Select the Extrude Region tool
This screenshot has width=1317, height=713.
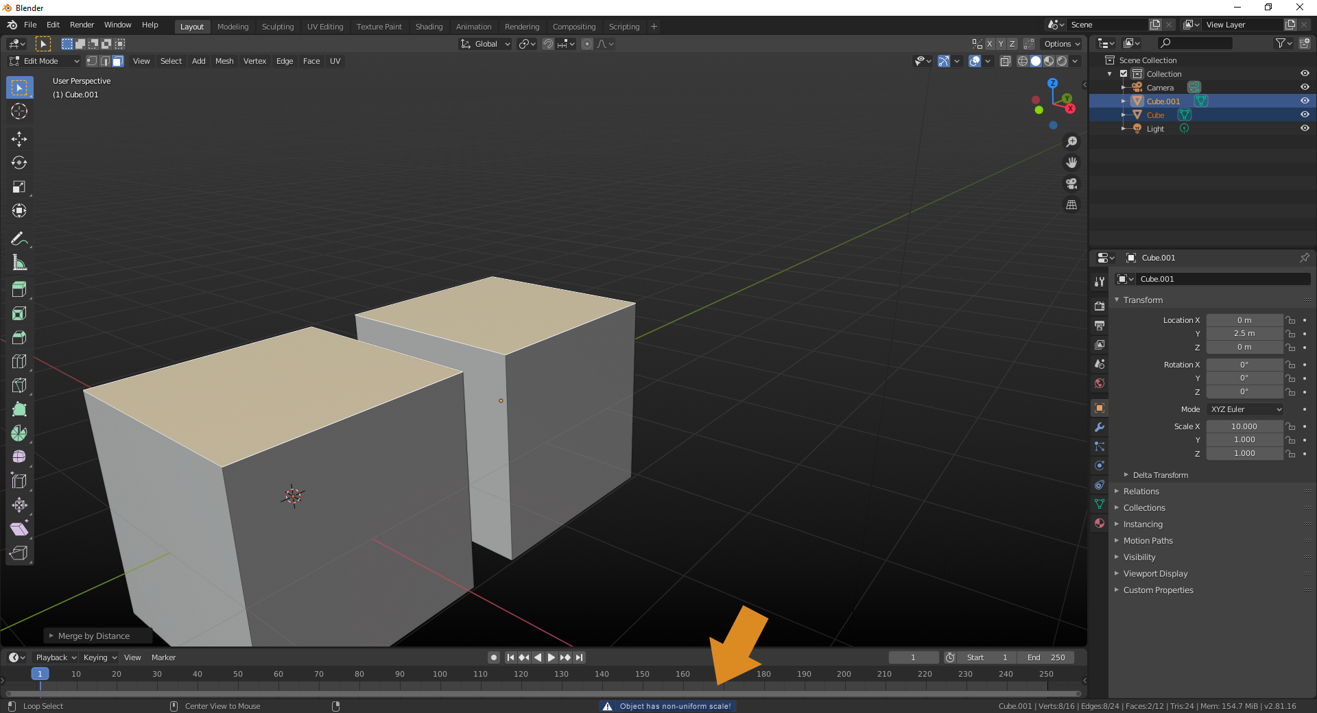(x=19, y=289)
